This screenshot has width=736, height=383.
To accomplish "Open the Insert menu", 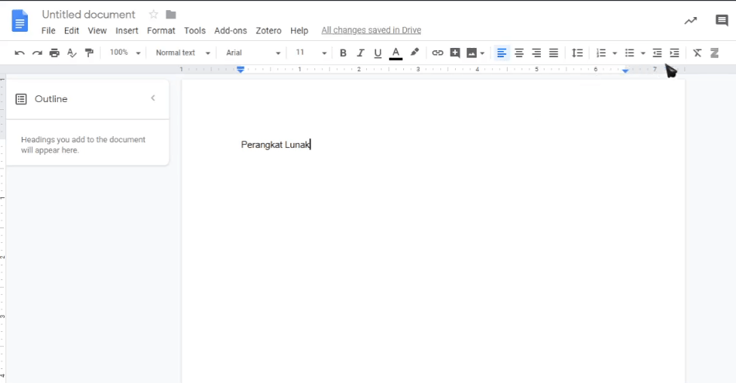I will click(127, 31).
